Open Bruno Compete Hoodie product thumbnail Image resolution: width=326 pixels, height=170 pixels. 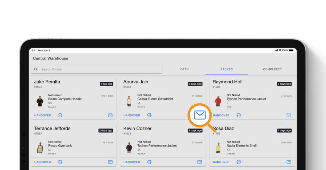(40, 101)
